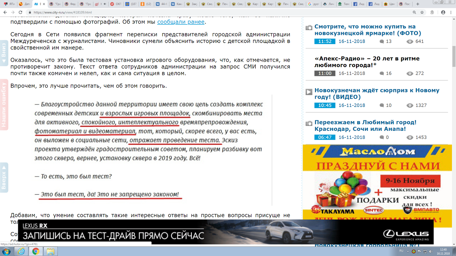Click the padlock site security icon
Screen dimensions: 456x256
pyautogui.click(x=30, y=13)
